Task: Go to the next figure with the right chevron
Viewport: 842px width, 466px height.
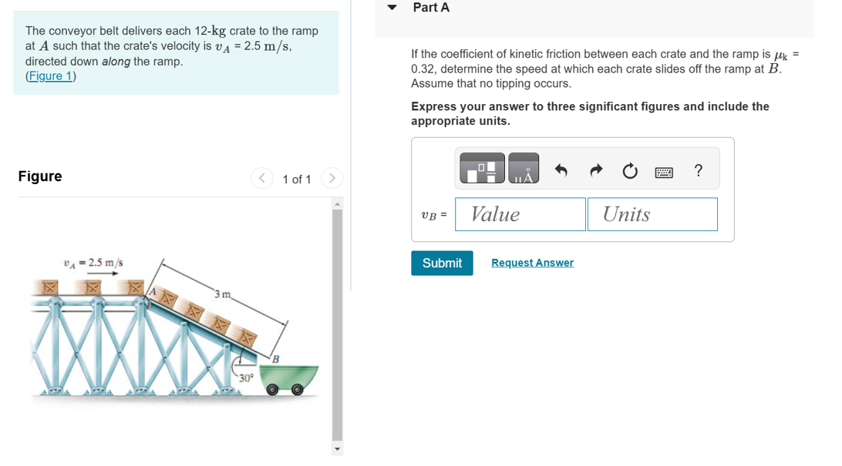Action: pos(332,178)
